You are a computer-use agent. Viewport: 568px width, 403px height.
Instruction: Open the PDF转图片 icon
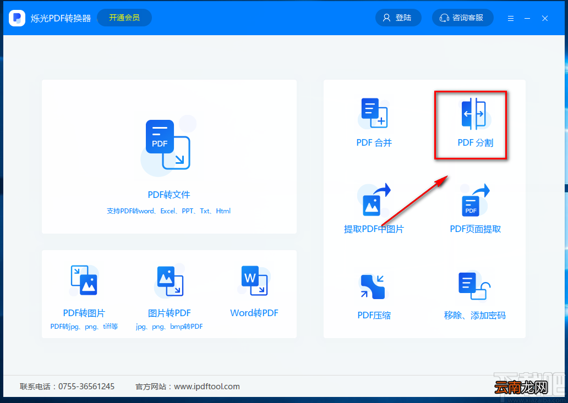84,280
